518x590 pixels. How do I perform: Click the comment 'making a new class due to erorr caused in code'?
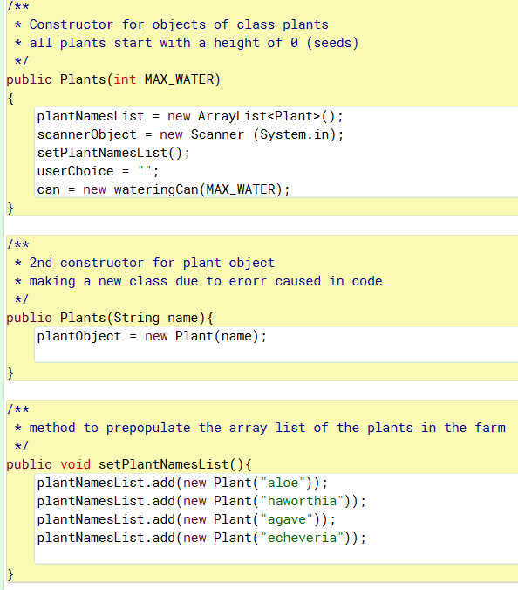click(x=206, y=281)
